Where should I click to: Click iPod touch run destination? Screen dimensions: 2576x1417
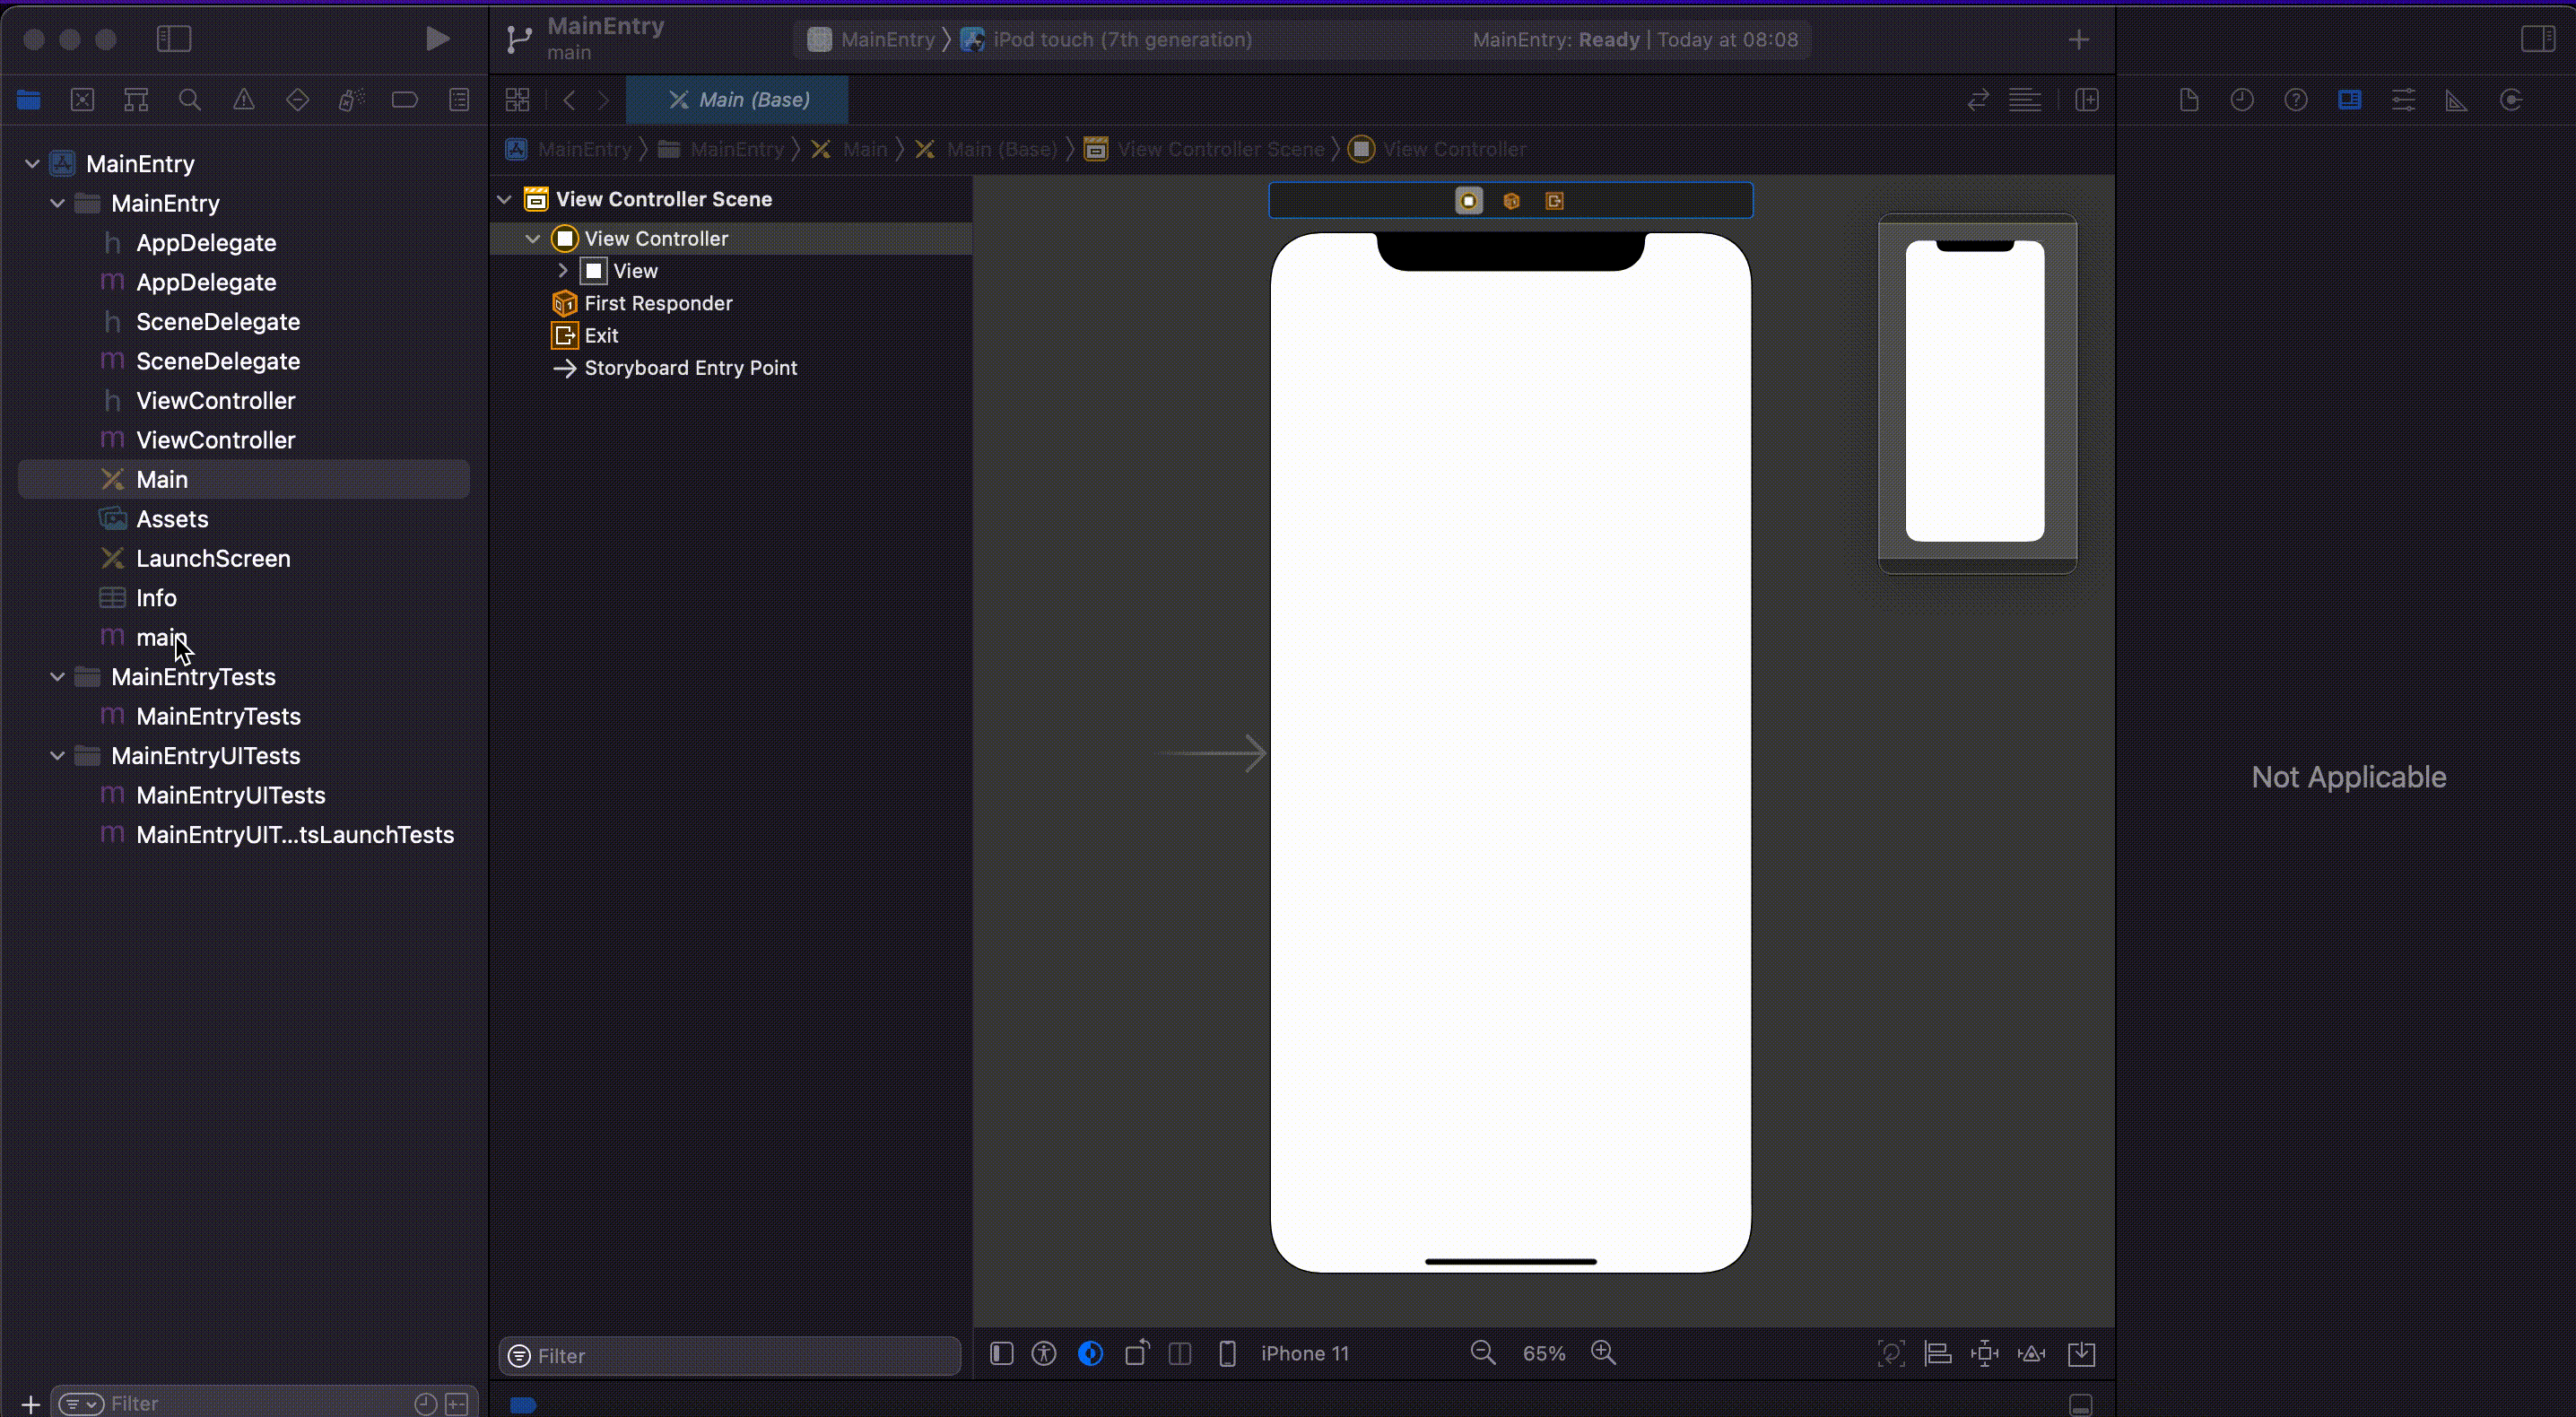[1120, 40]
